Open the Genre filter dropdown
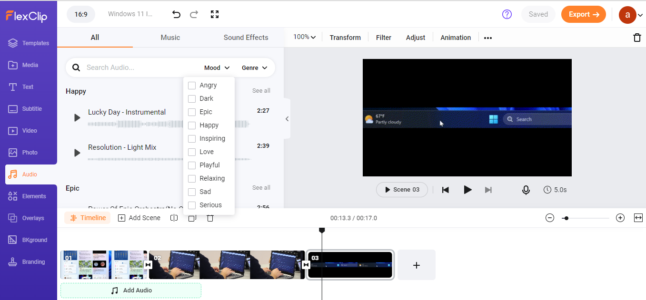 pyautogui.click(x=254, y=68)
